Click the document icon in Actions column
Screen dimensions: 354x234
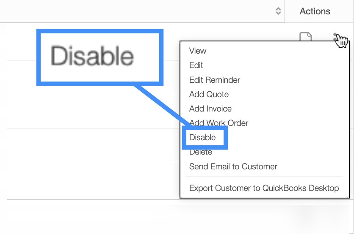point(306,37)
